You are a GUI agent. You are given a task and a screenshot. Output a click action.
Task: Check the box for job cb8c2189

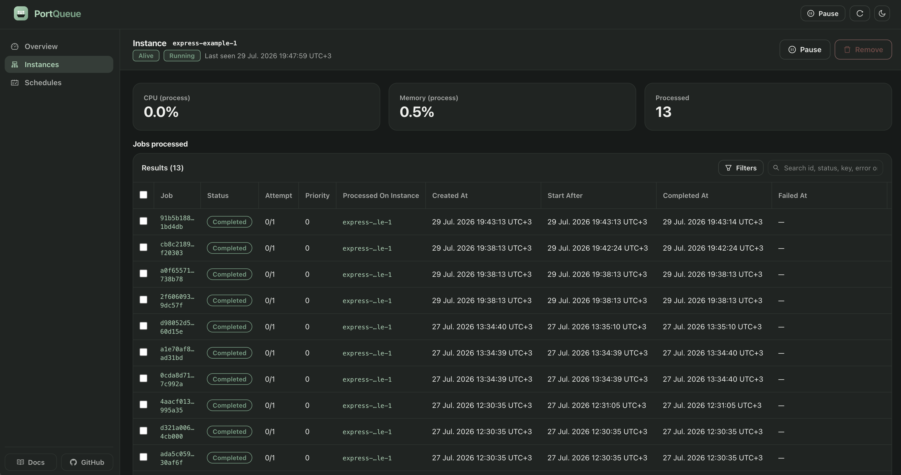tap(143, 247)
